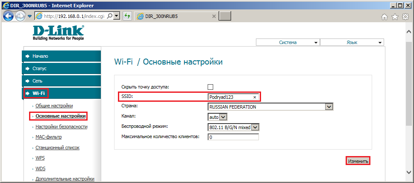Click the browser Forward arrow button
The image size is (414, 183).
tap(20, 16)
